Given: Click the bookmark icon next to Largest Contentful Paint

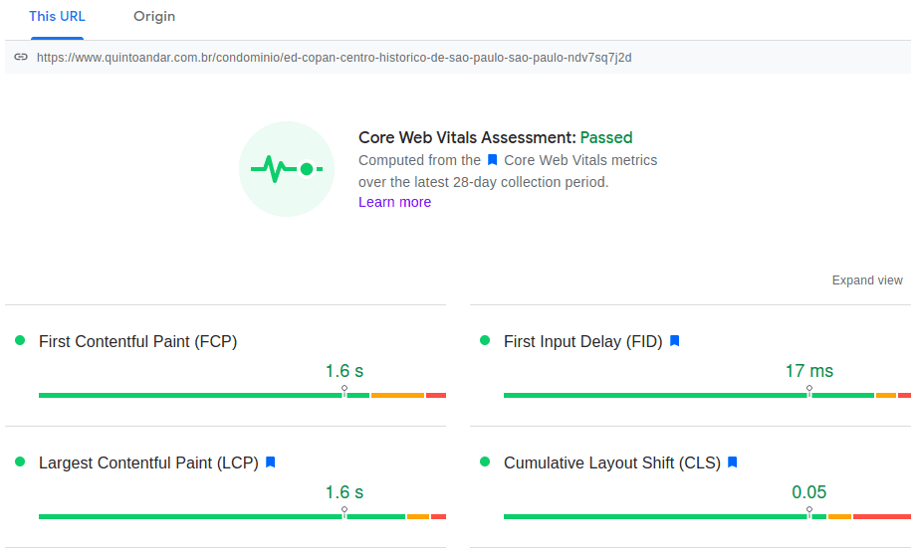Looking at the screenshot, I should click(270, 462).
